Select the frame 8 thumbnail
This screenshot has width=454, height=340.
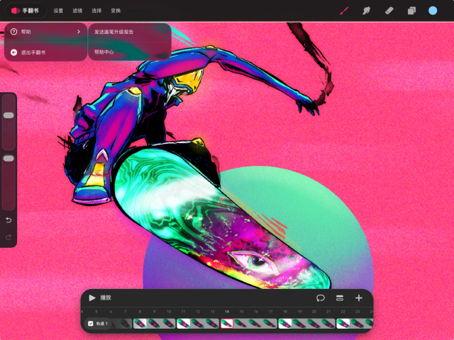tap(140, 324)
